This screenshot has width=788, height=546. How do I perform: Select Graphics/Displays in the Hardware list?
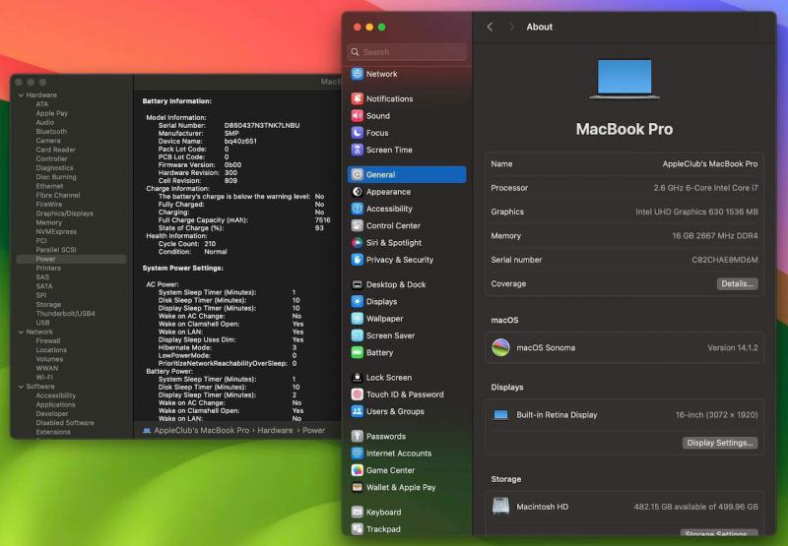click(x=65, y=212)
